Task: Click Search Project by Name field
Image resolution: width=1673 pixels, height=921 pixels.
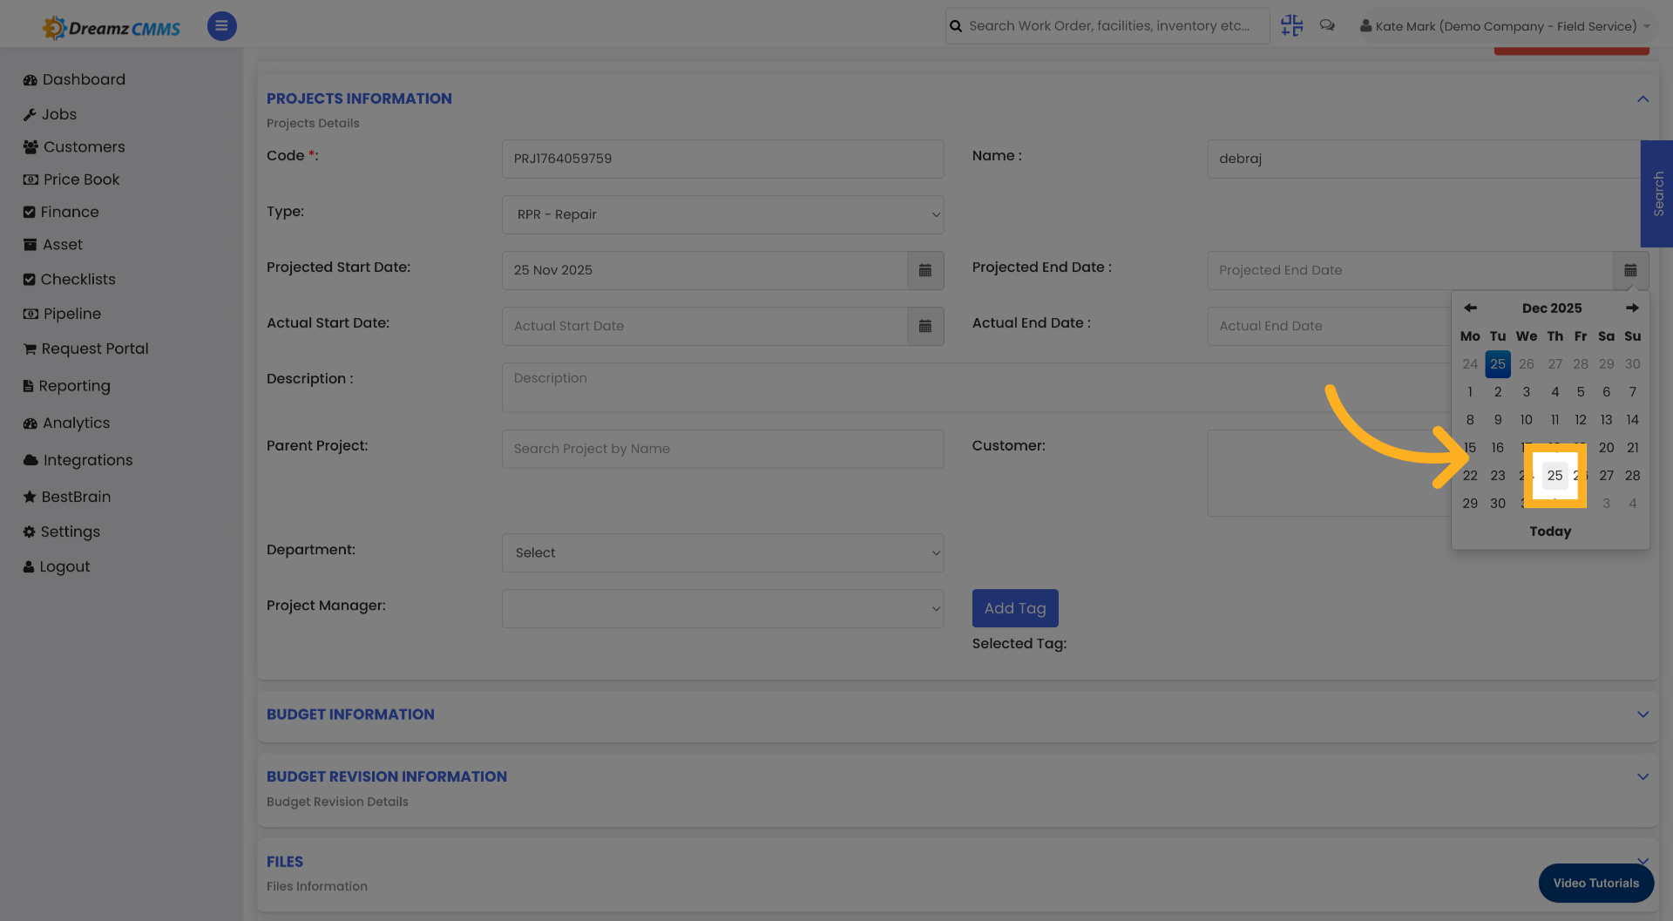Action: pyautogui.click(x=722, y=449)
